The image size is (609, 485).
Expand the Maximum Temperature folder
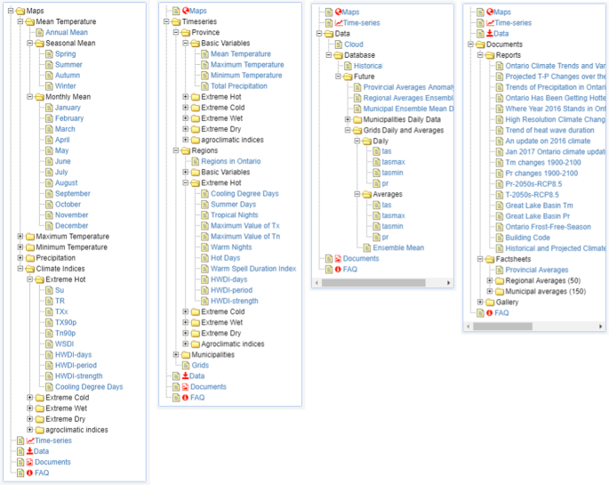20,237
